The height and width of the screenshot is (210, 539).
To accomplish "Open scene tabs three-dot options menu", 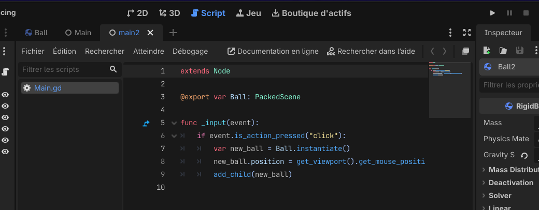I will coord(450,33).
